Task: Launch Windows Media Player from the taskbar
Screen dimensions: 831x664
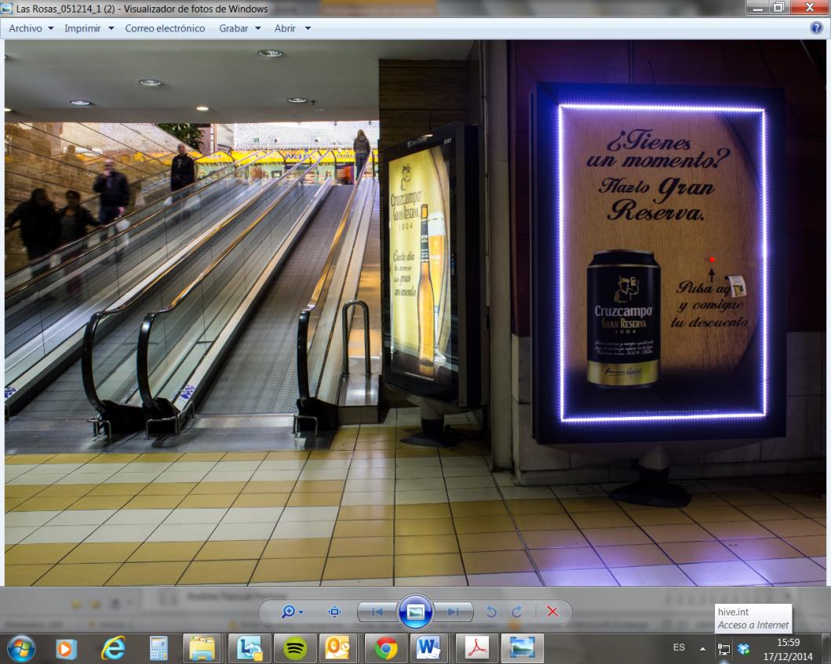Action: (x=66, y=648)
